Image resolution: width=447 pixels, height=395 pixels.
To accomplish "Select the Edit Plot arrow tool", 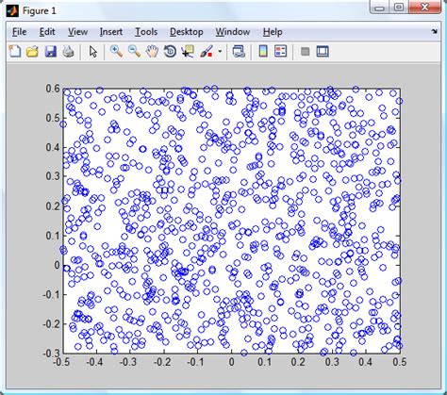I will [x=93, y=52].
